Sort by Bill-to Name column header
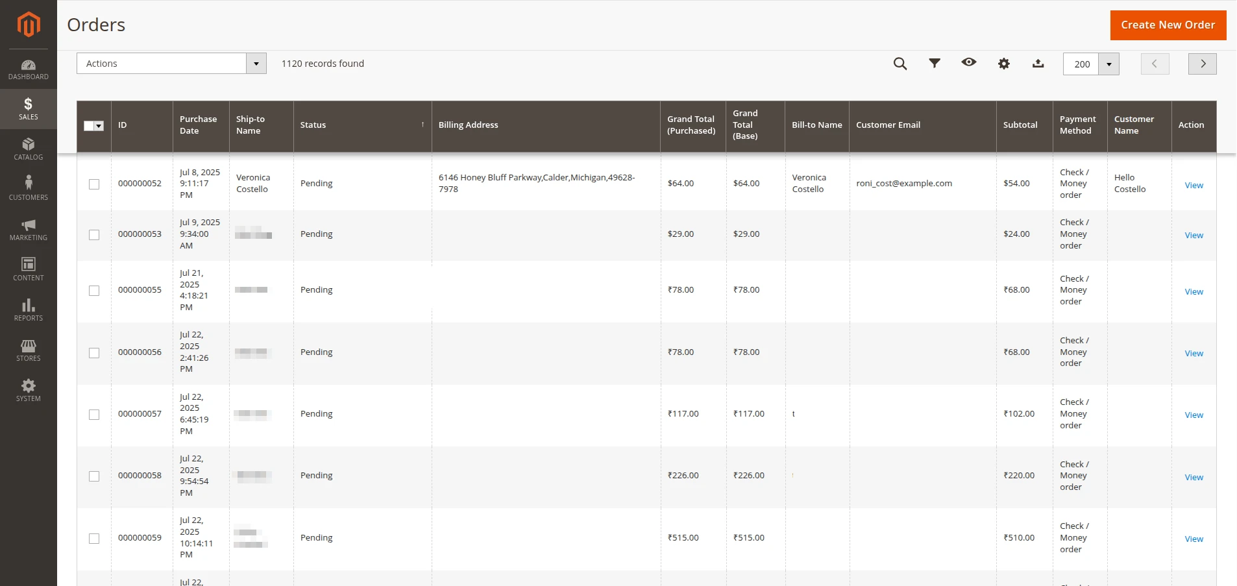1237x586 pixels. click(817, 125)
